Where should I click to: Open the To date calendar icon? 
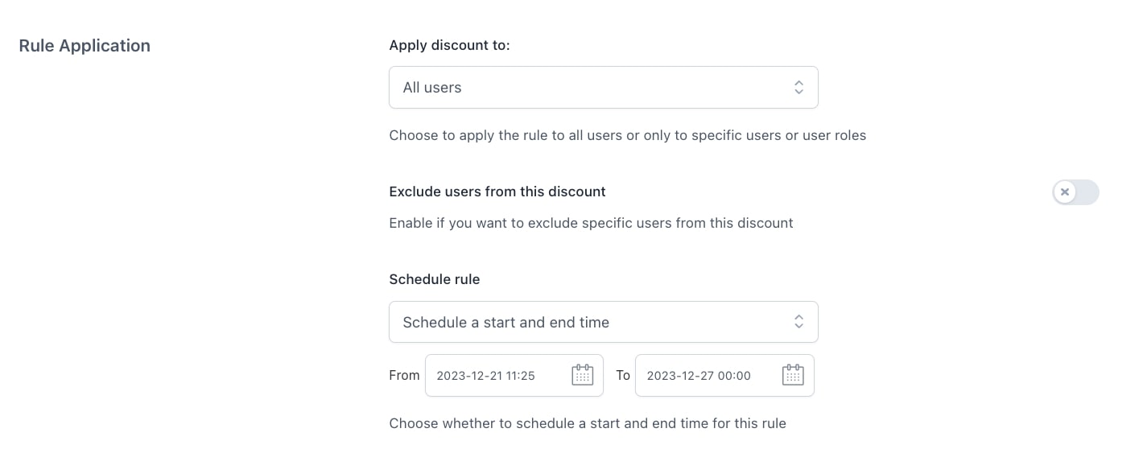(x=793, y=375)
